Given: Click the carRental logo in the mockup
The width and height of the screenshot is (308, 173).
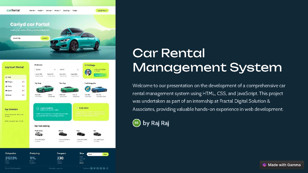Looking at the screenshot, I should pos(13,10).
